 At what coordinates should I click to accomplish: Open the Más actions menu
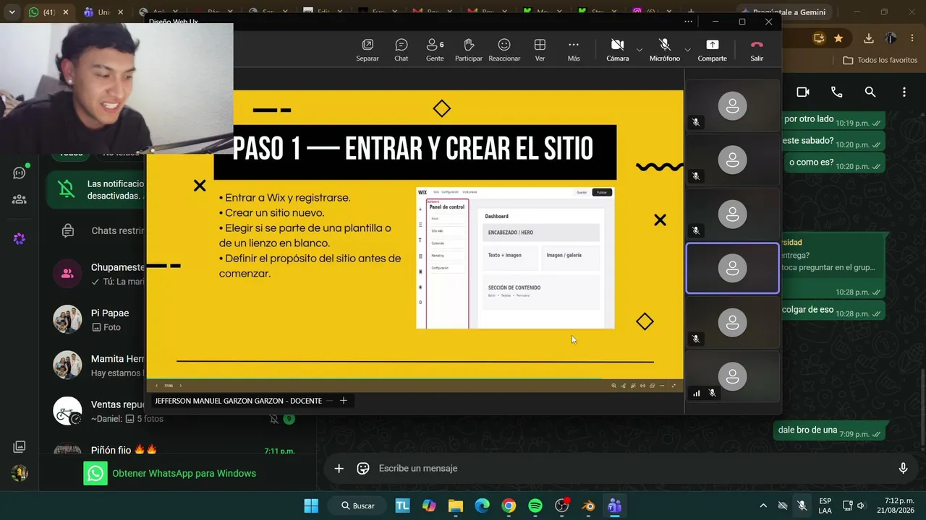pyautogui.click(x=574, y=50)
